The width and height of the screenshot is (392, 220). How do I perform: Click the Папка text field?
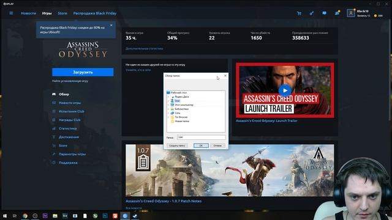point(202,137)
